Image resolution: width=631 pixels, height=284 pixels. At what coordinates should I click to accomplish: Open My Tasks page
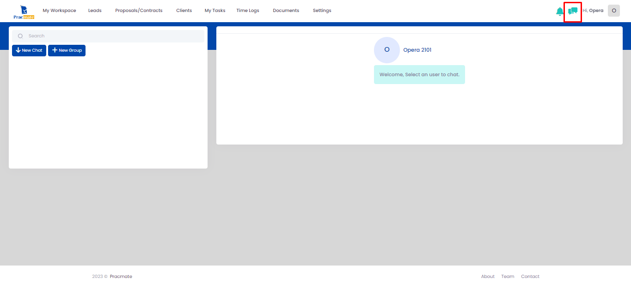click(215, 11)
